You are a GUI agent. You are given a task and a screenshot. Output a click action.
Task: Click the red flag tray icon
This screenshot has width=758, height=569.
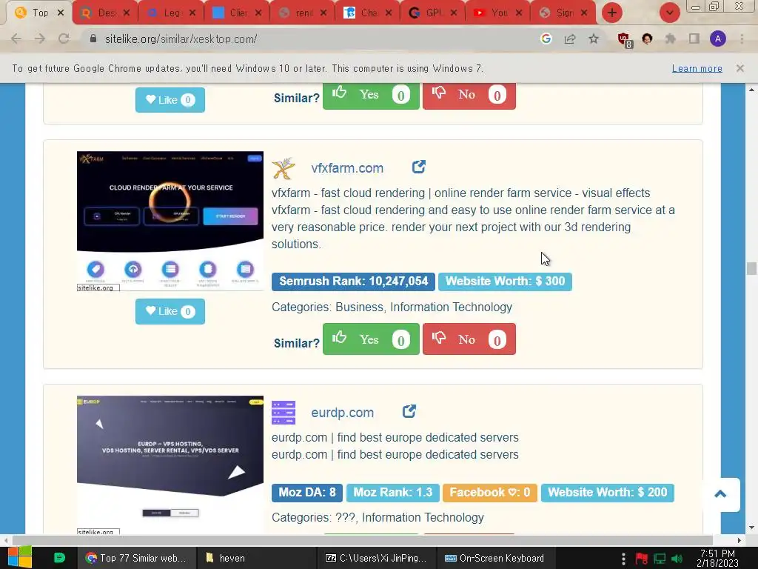click(x=642, y=559)
